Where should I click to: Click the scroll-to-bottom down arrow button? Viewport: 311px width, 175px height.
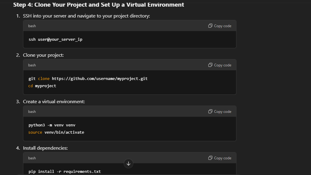coord(129,164)
